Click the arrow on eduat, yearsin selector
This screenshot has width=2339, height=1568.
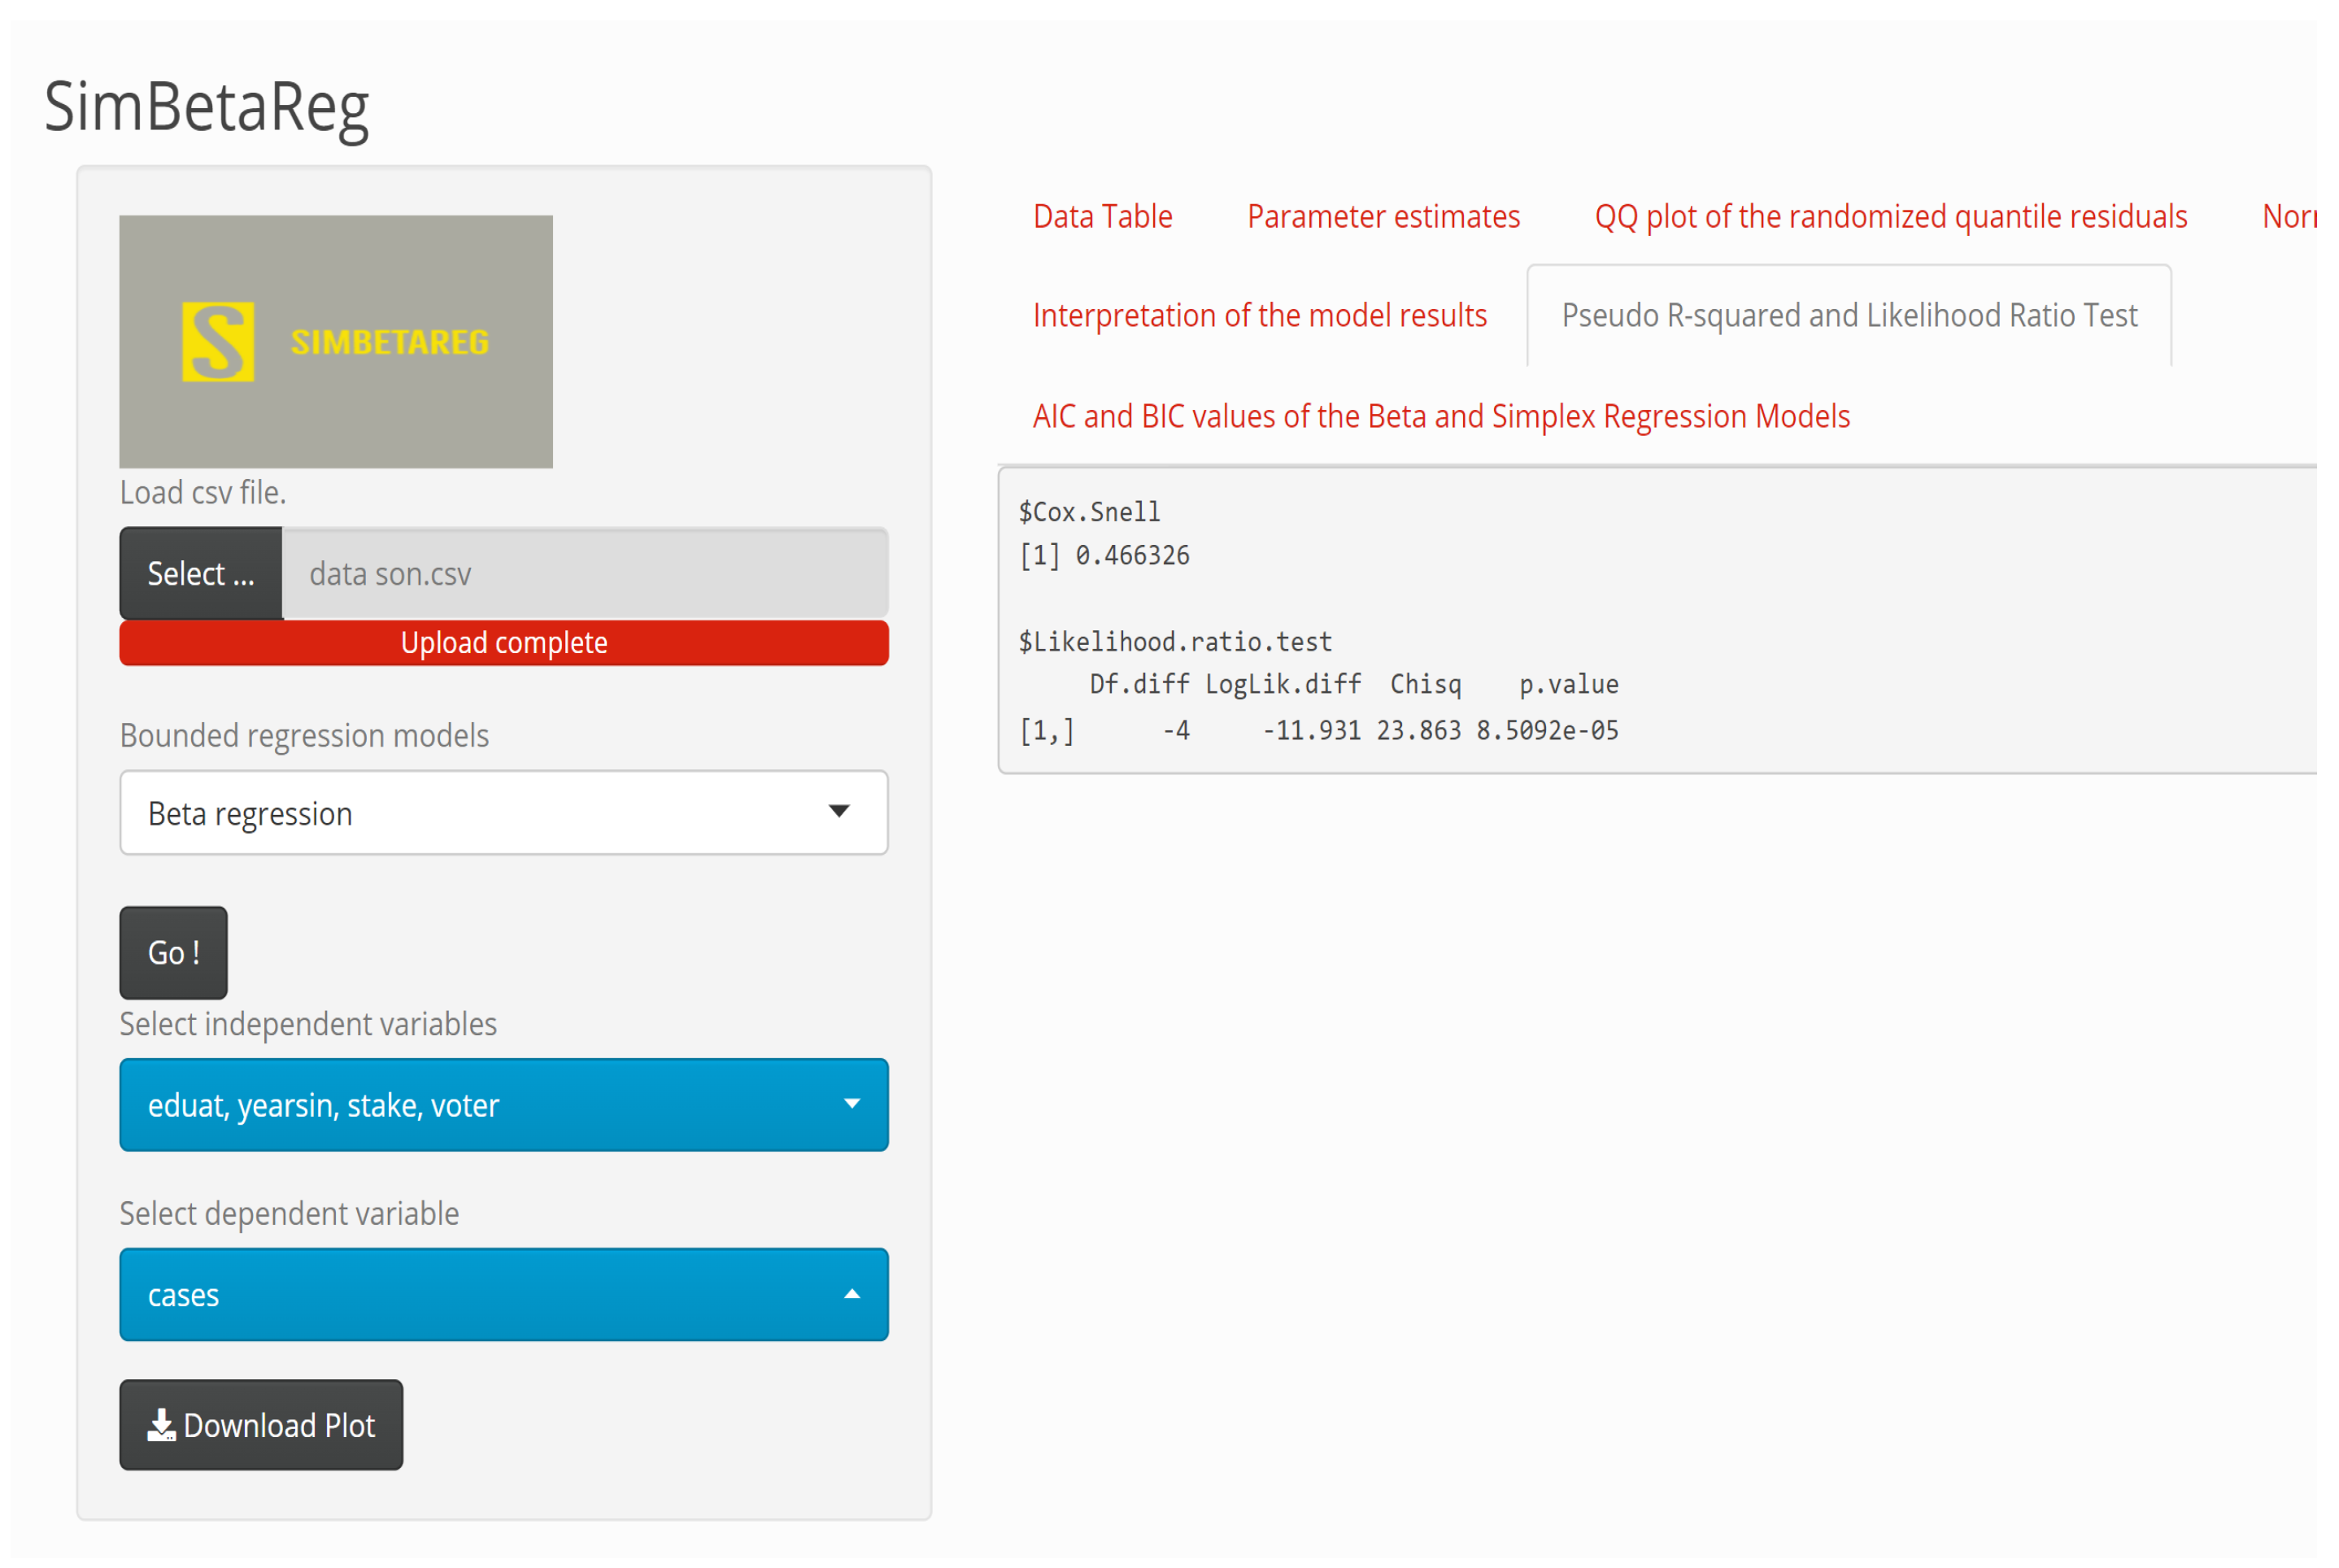(x=852, y=1104)
